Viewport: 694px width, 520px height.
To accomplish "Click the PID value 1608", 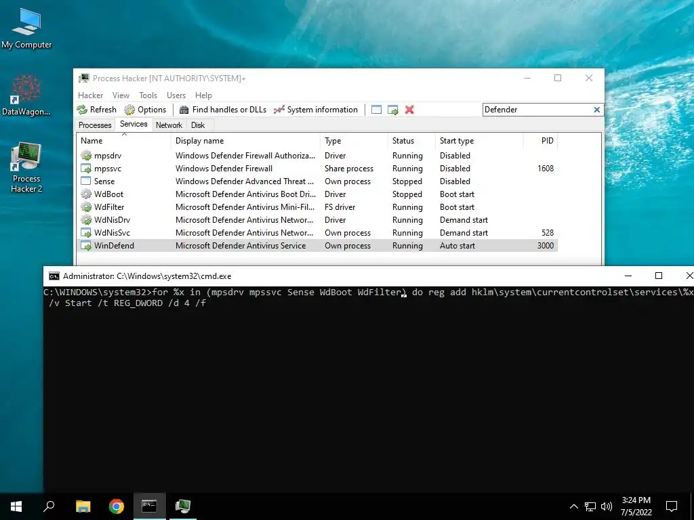I will pos(546,169).
